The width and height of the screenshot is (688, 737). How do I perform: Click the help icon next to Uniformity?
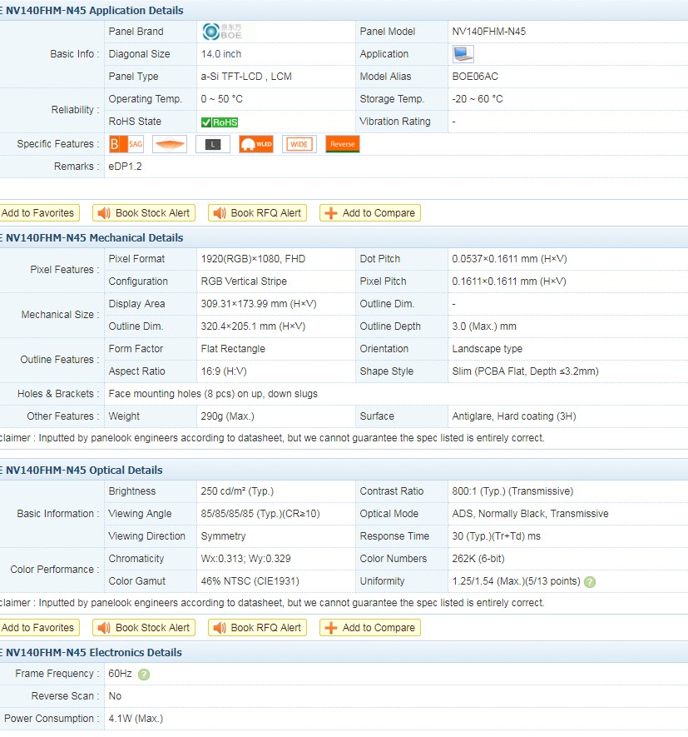pos(590,582)
